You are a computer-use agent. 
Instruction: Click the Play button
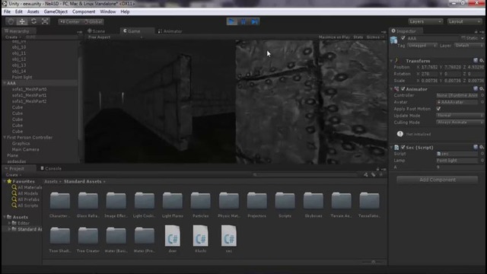(231, 21)
